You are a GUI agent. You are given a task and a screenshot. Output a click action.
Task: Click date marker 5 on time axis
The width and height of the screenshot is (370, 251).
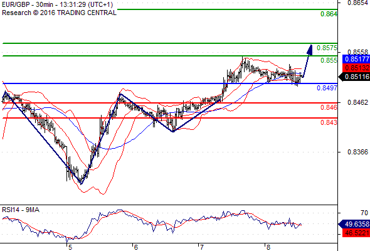click(70, 247)
